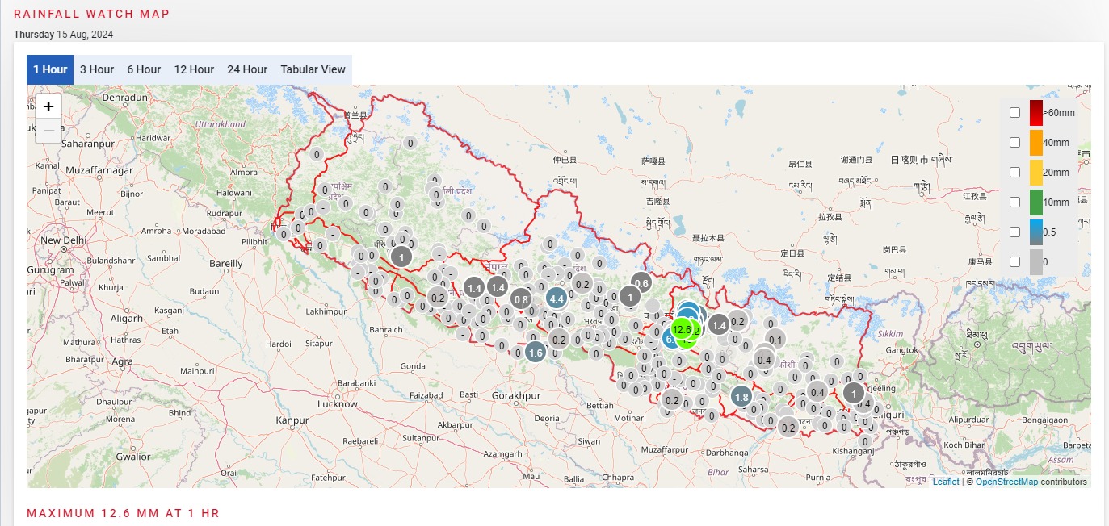Enable the 40mm rainfall checkbox
This screenshot has width=1109, height=526.
pos(1014,143)
